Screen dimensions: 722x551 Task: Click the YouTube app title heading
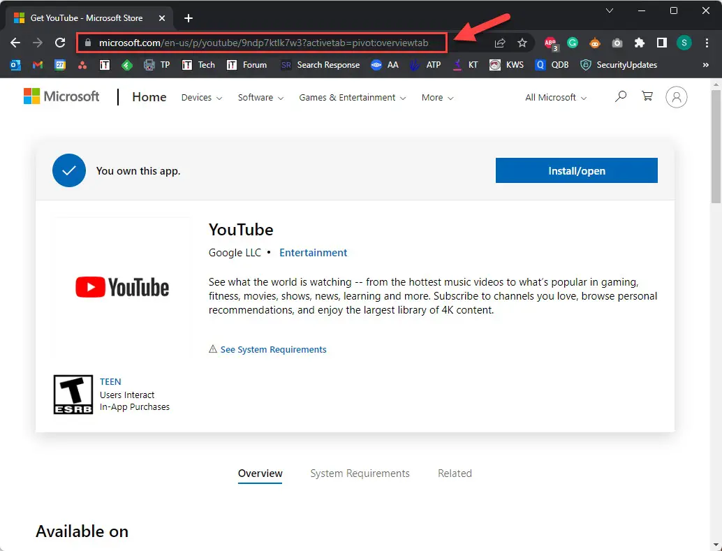point(241,230)
